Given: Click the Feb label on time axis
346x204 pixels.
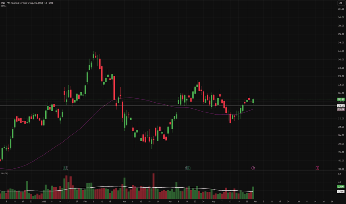Looking at the screenshot, I should (85, 201).
